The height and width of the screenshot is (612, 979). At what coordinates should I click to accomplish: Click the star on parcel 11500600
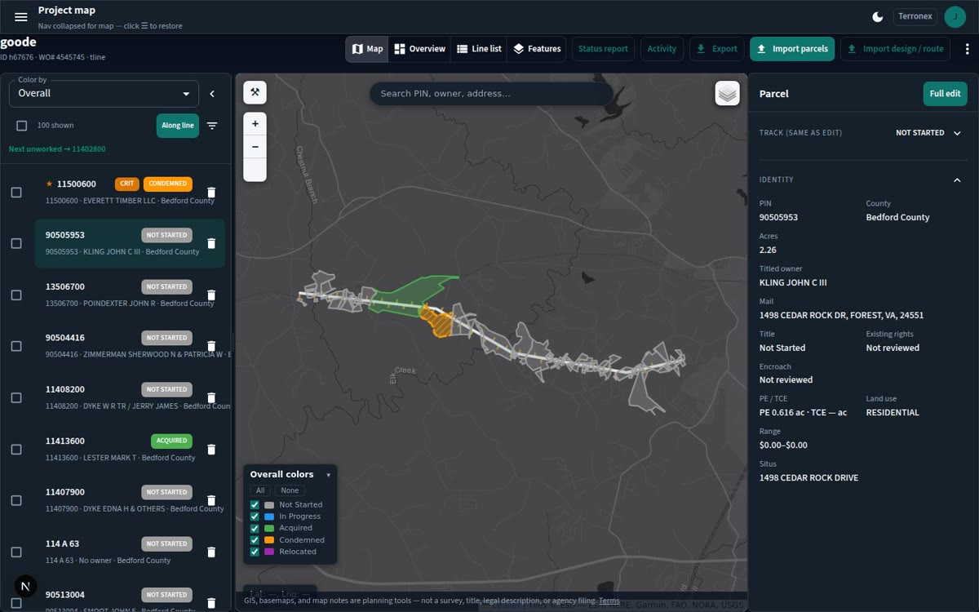coord(49,184)
